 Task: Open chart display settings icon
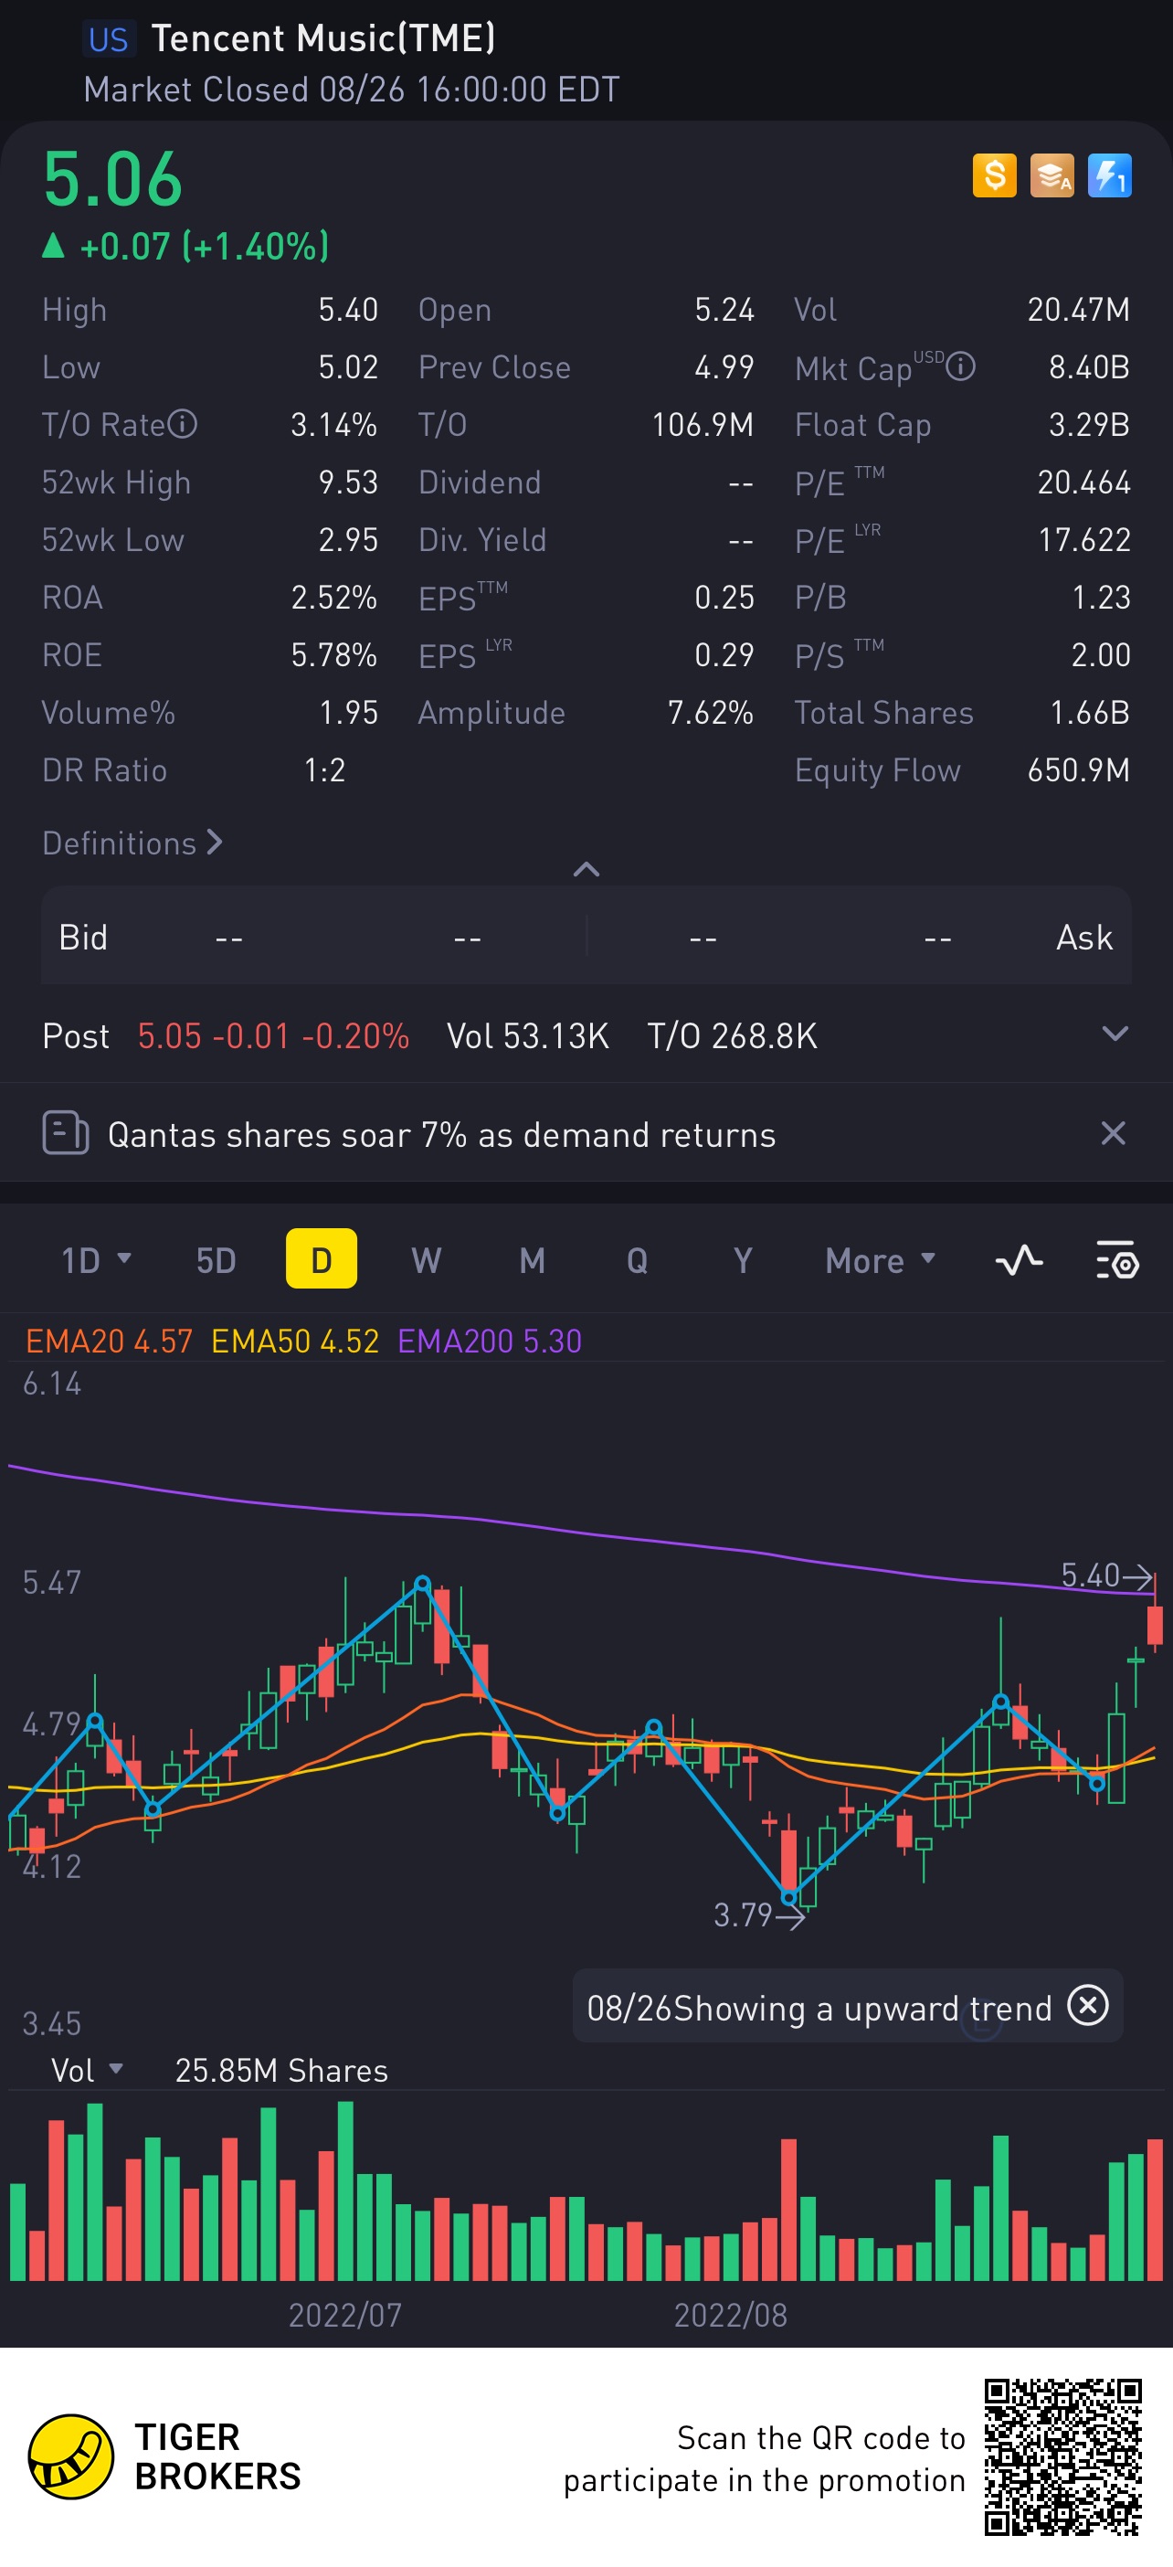[1116, 1260]
